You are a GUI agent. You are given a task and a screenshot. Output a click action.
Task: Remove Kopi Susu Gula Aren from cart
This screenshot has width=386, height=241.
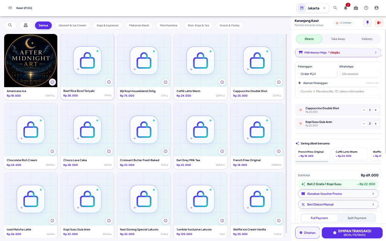[x=300, y=123]
